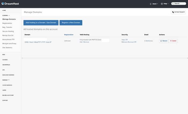Click the Delete button in Actions
The width and height of the screenshot is (188, 114).
coord(173,41)
